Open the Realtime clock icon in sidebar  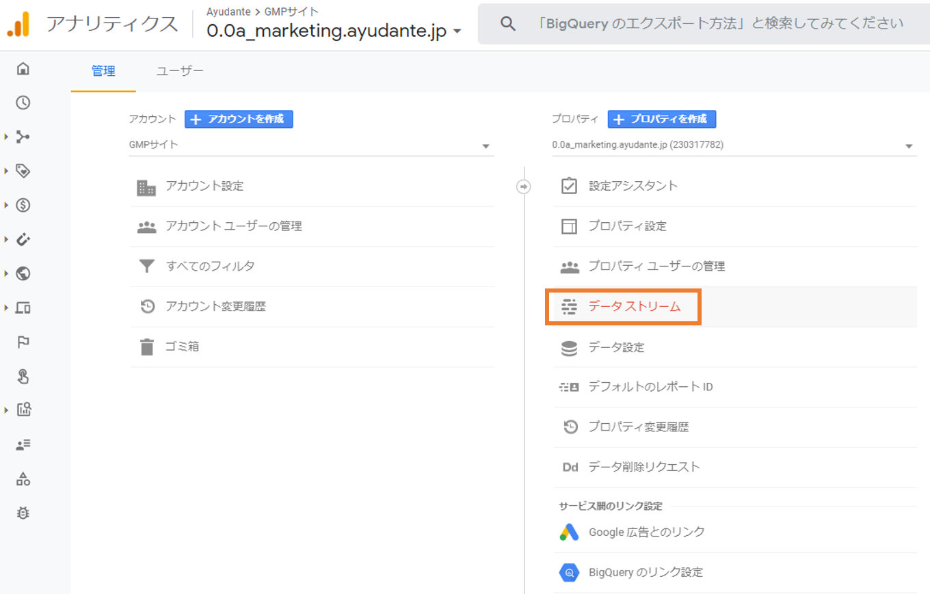(23, 103)
